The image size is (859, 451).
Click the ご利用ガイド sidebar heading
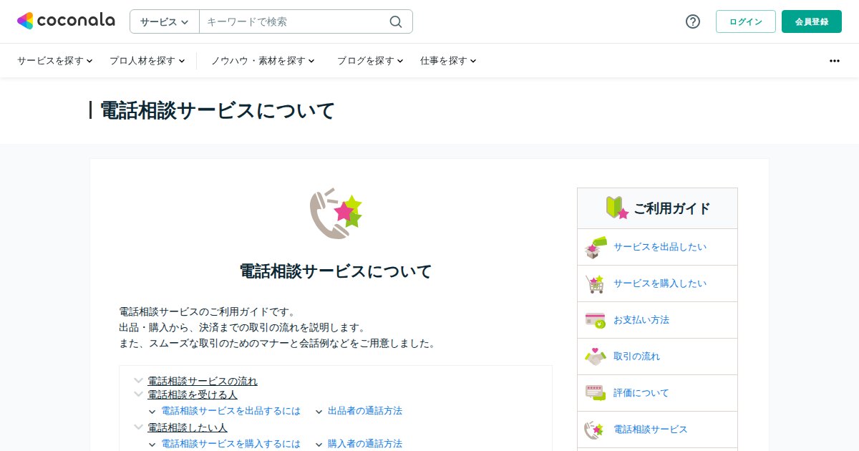pyautogui.click(x=671, y=208)
